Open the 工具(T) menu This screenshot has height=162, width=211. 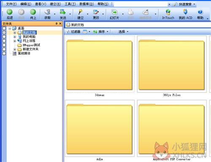coord(70,4)
